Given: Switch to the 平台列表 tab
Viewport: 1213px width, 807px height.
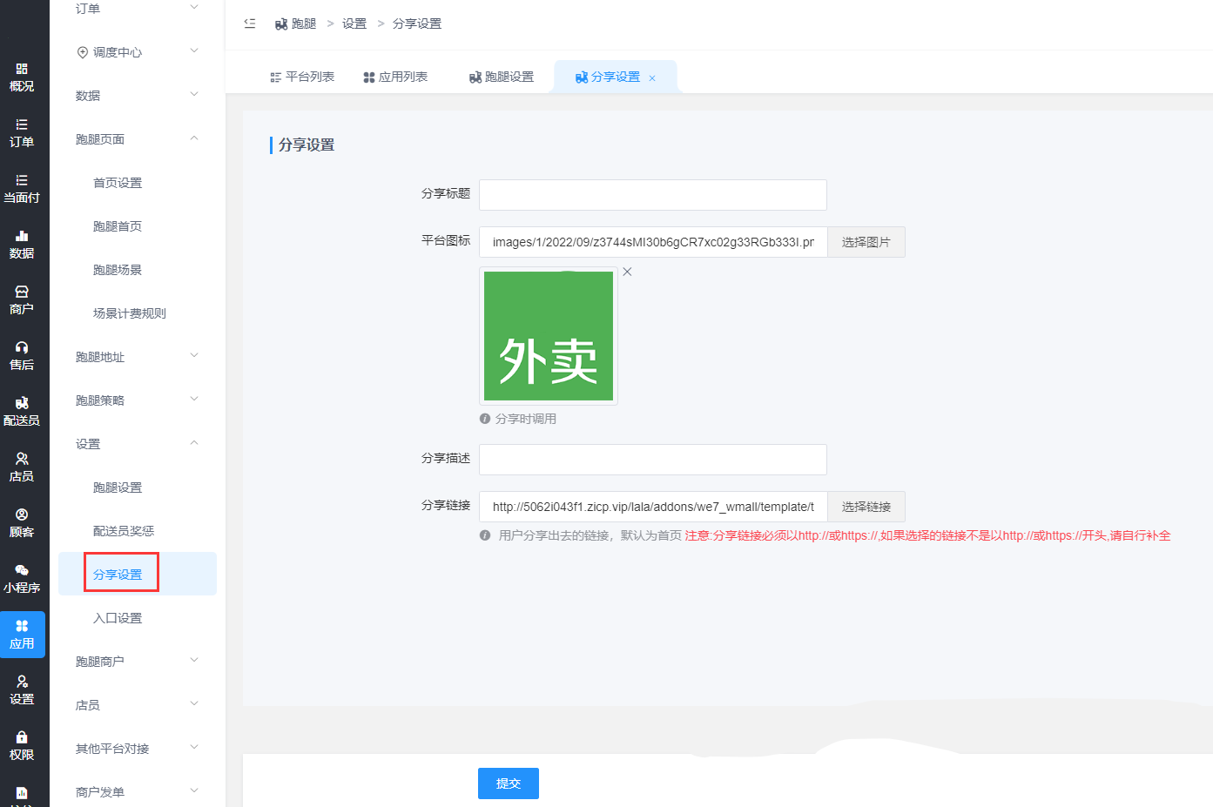Looking at the screenshot, I should [302, 77].
